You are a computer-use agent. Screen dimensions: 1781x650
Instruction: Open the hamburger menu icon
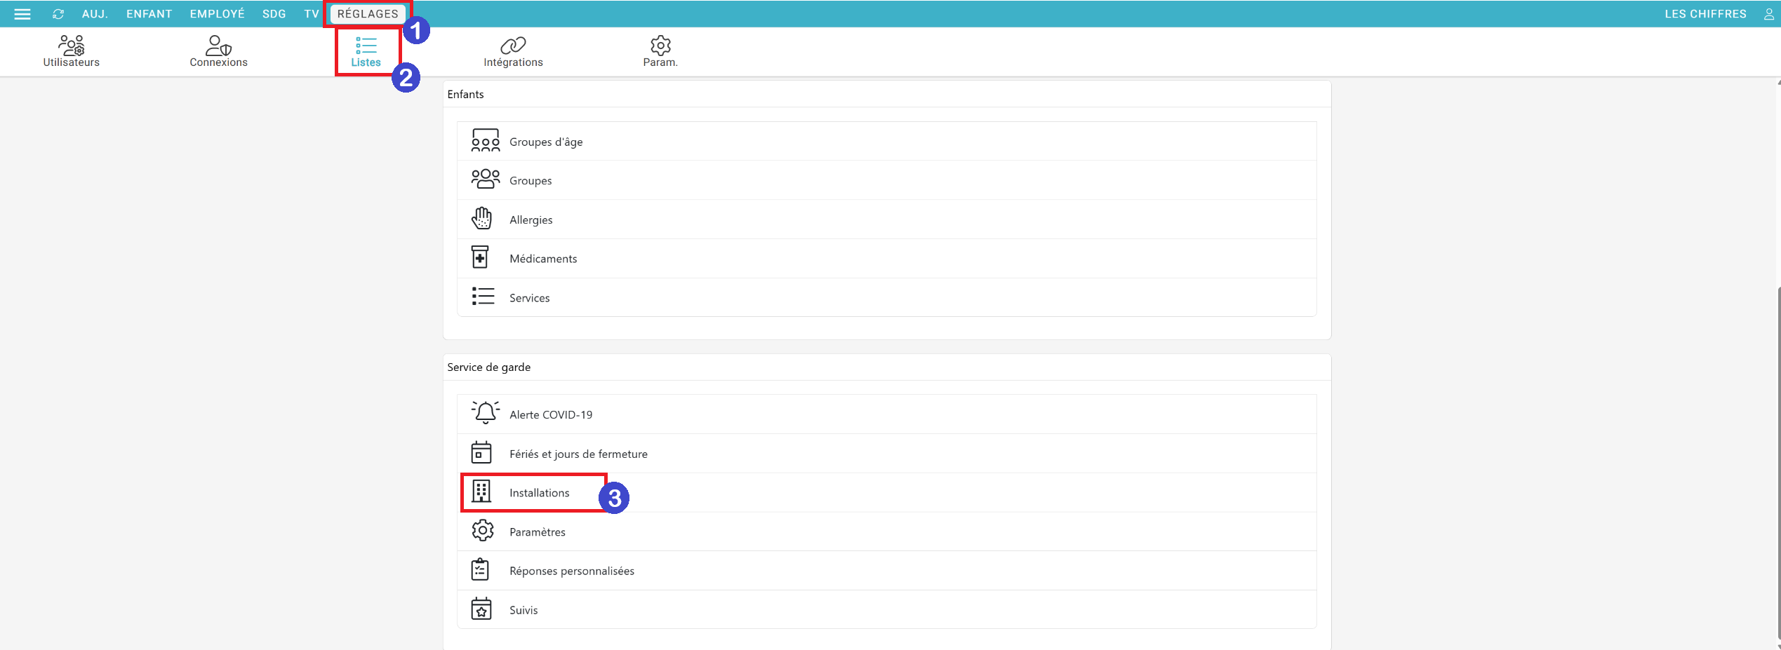click(x=22, y=14)
